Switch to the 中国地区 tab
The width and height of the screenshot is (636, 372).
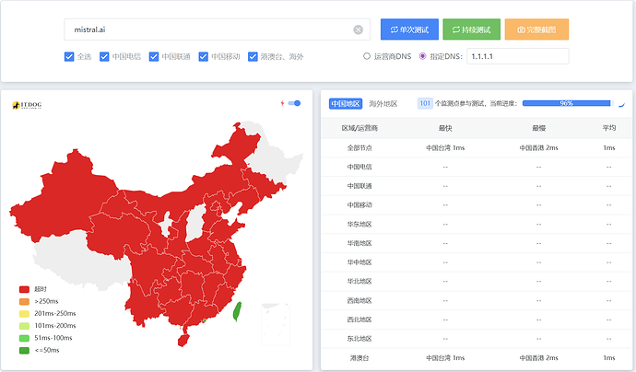pos(346,104)
